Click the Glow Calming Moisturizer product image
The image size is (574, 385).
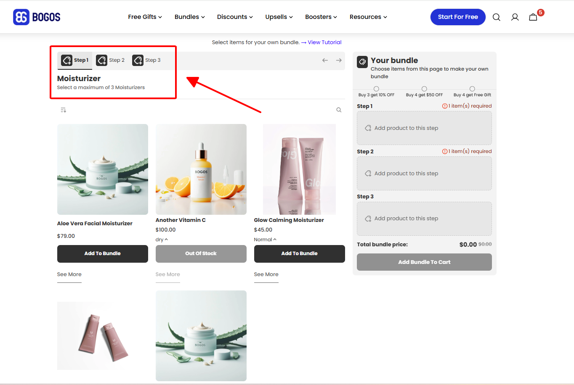coord(299,169)
